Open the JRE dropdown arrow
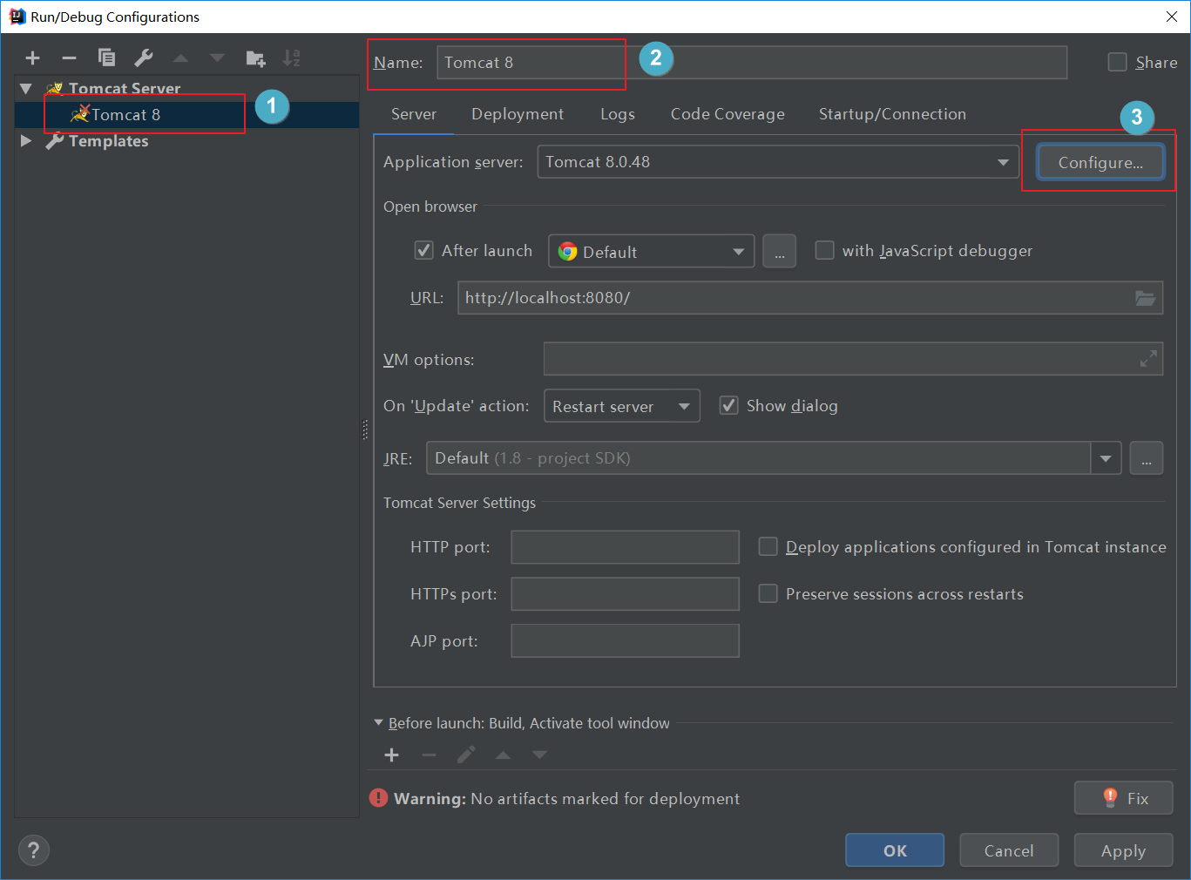 [x=1106, y=458]
